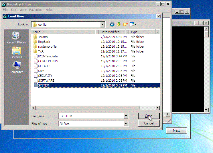Image resolution: width=213 pixels, height=153 pixels.
Task: Select the Journal folder icon
Action: (35, 37)
